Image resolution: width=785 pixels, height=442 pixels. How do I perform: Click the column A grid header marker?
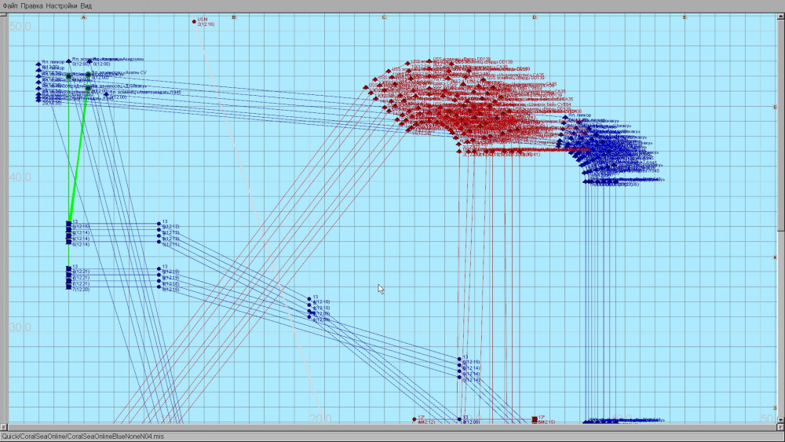83,16
